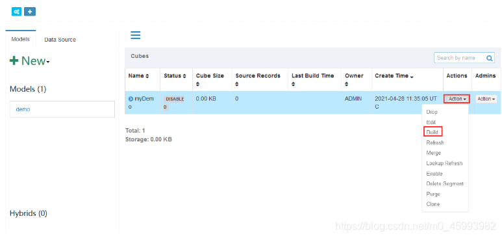The height and width of the screenshot is (238, 502).
Task: Click the DISABLED status badge
Action: [x=174, y=103]
